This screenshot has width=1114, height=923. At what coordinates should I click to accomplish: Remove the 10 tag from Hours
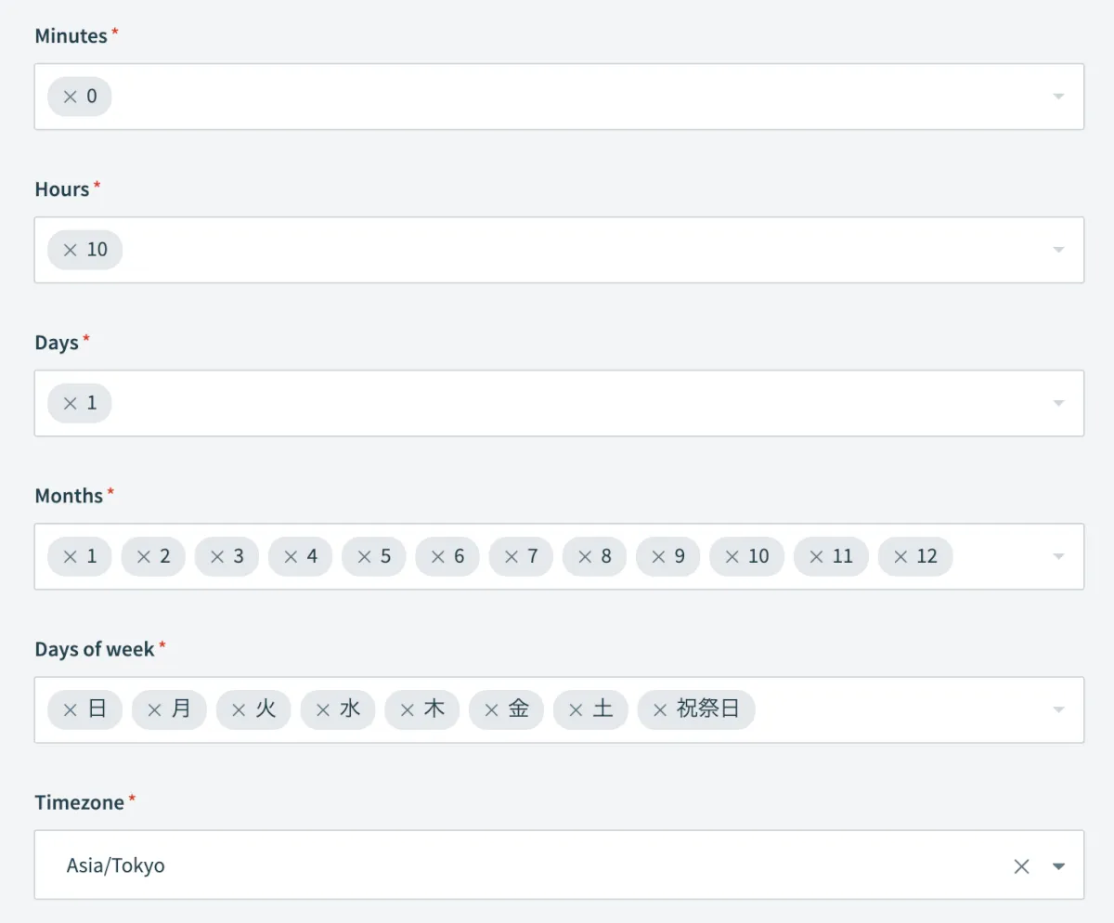[x=70, y=250]
